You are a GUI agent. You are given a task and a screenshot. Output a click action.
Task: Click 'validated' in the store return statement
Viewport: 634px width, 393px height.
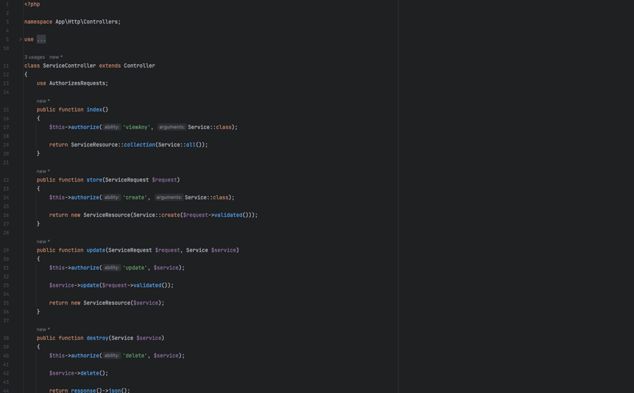(228, 215)
